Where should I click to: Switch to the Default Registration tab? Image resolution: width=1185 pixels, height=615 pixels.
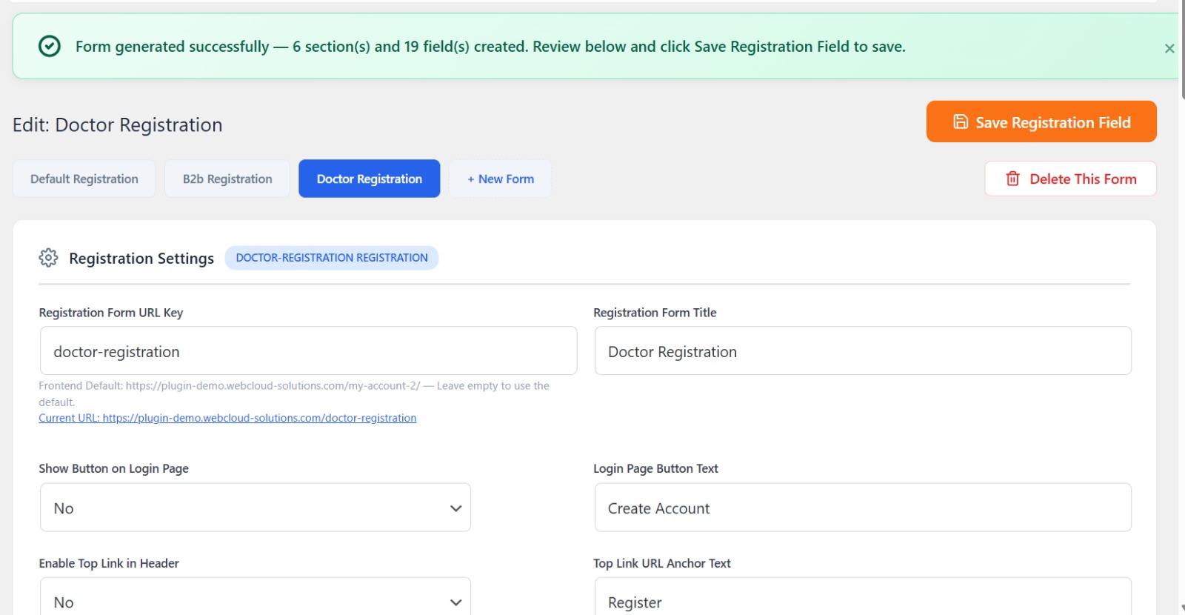tap(83, 179)
